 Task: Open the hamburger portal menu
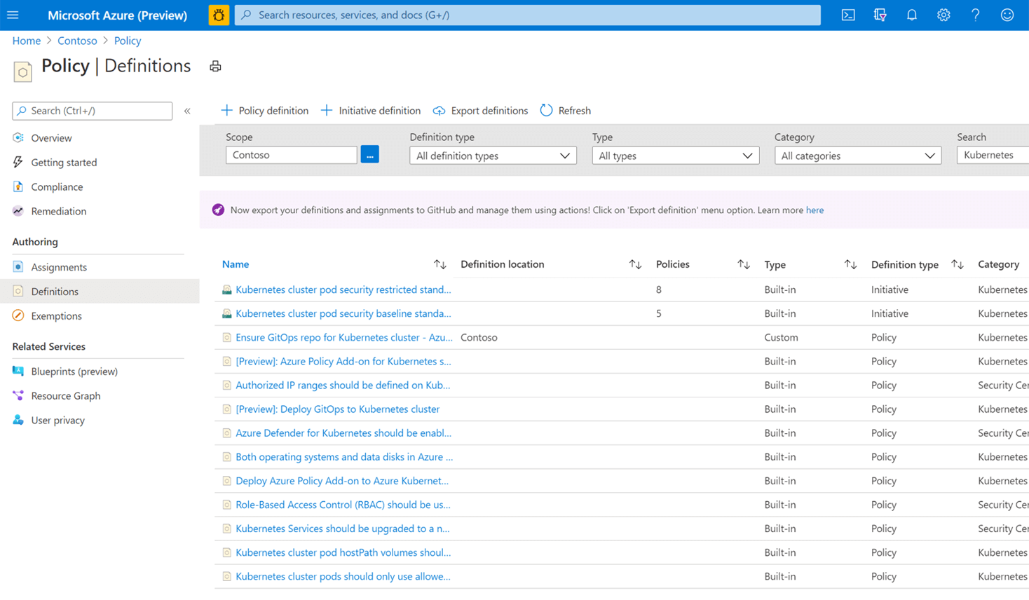(13, 15)
